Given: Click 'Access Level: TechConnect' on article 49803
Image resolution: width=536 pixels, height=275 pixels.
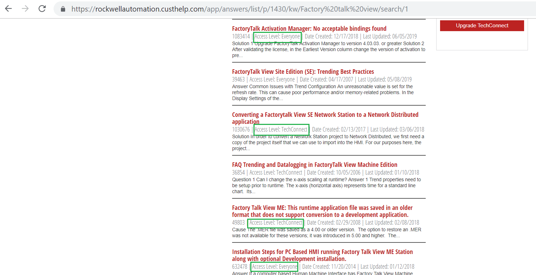Looking at the screenshot, I should pos(276,223).
